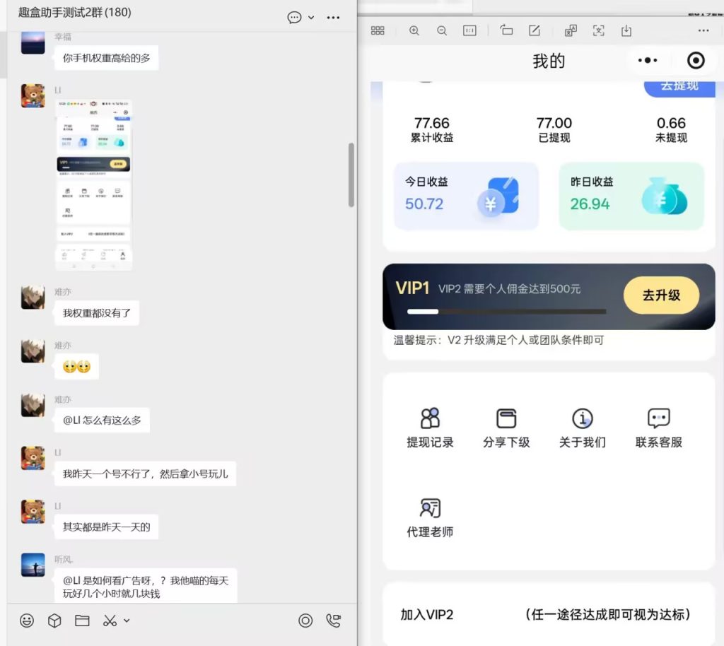The height and width of the screenshot is (646, 724).
Task: Open 提现记录 withdrawal records
Action: pos(430,428)
